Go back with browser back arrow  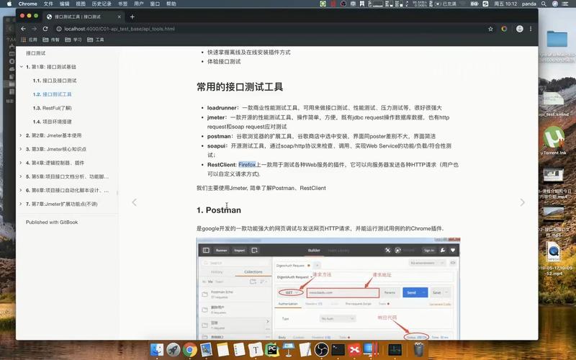24,29
